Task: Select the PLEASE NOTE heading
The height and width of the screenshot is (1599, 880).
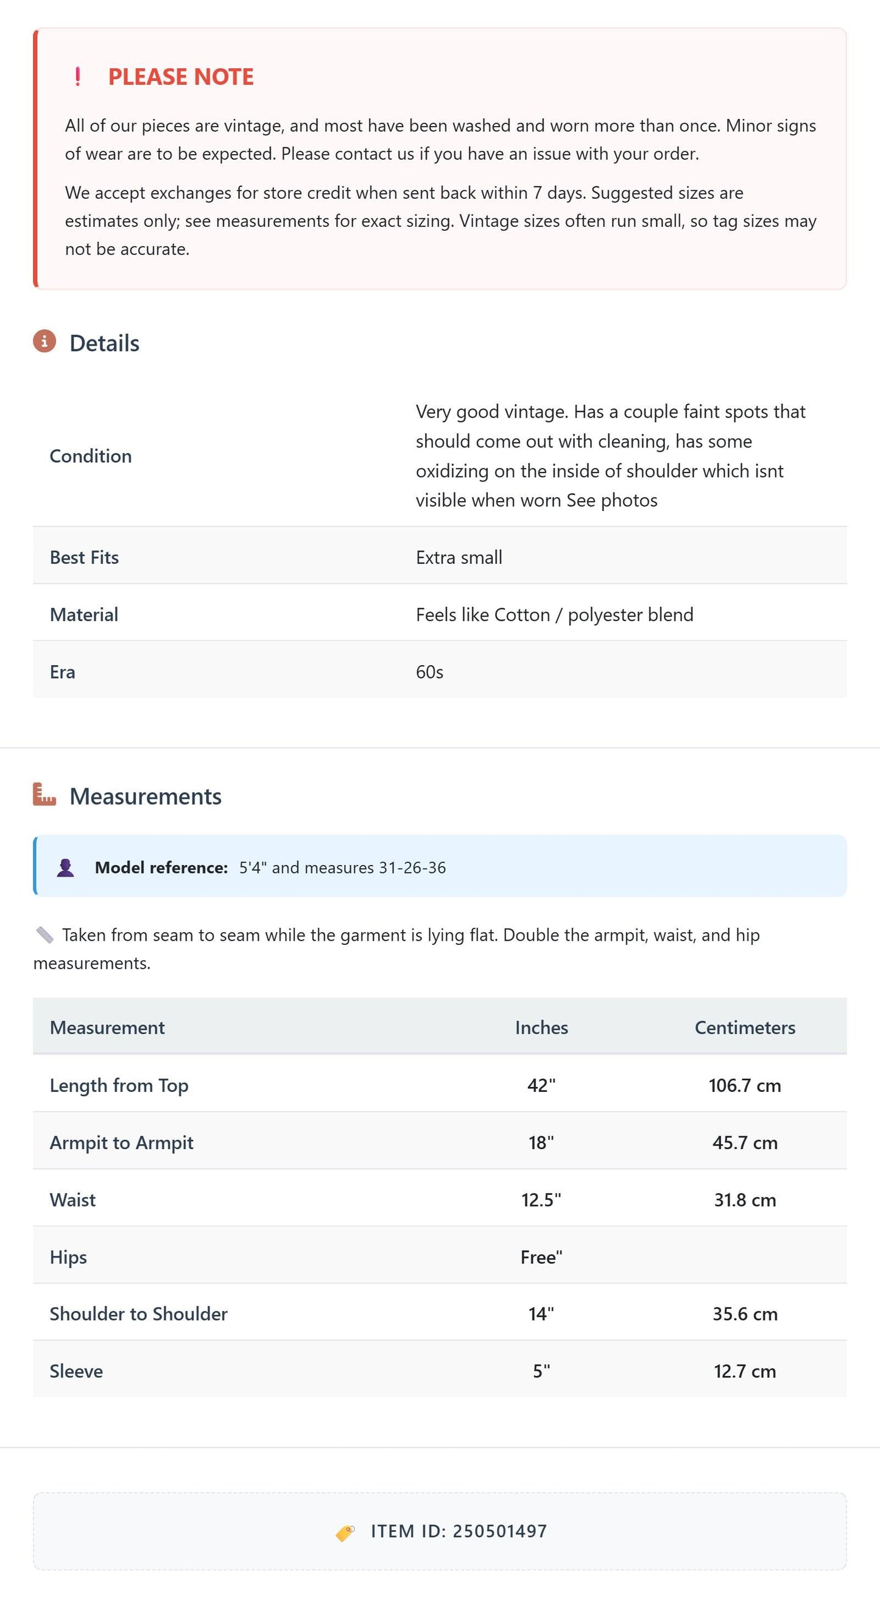Action: tap(181, 76)
